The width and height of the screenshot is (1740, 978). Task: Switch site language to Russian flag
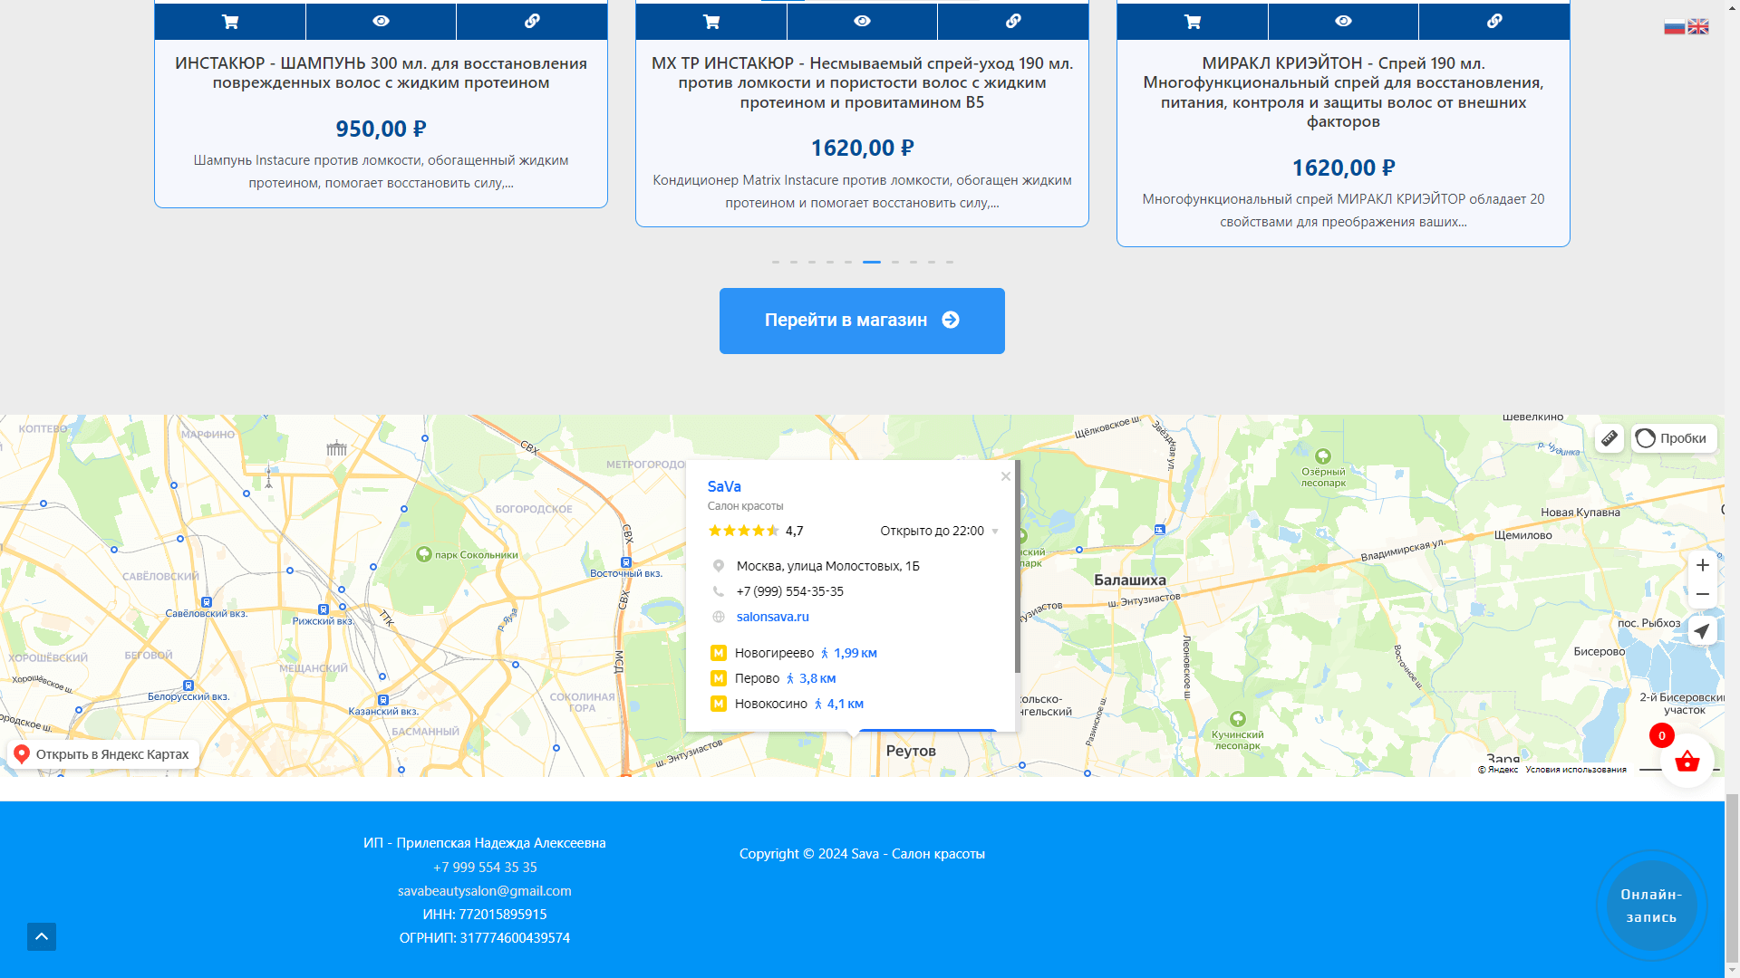1674,26
